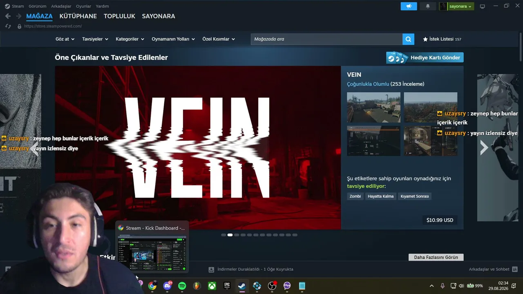Launch FL Studio from the taskbar

tap(197, 286)
